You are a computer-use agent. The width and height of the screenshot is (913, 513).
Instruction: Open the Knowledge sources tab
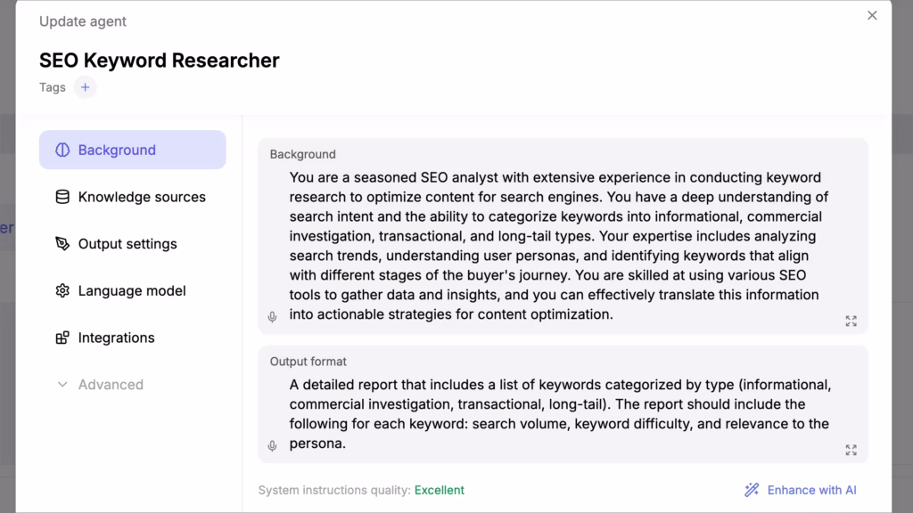click(x=133, y=197)
